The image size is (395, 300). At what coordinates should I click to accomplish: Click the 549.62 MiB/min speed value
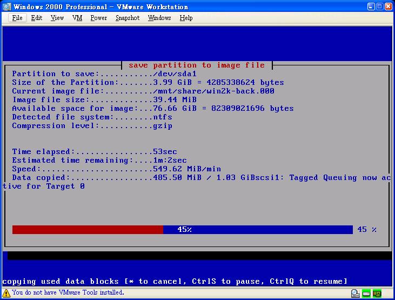[x=187, y=169]
